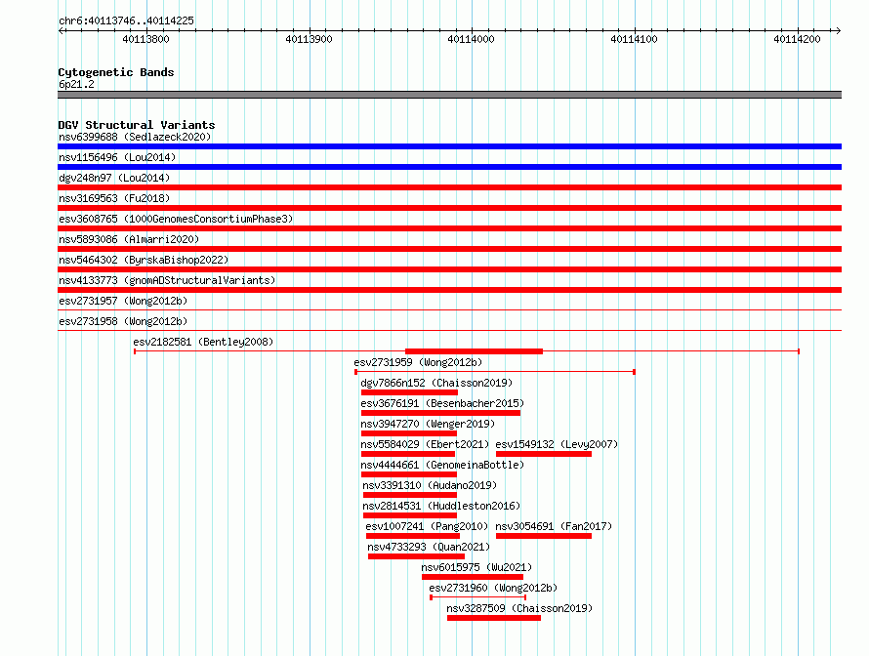Click ruler position 40114000

click(x=471, y=39)
